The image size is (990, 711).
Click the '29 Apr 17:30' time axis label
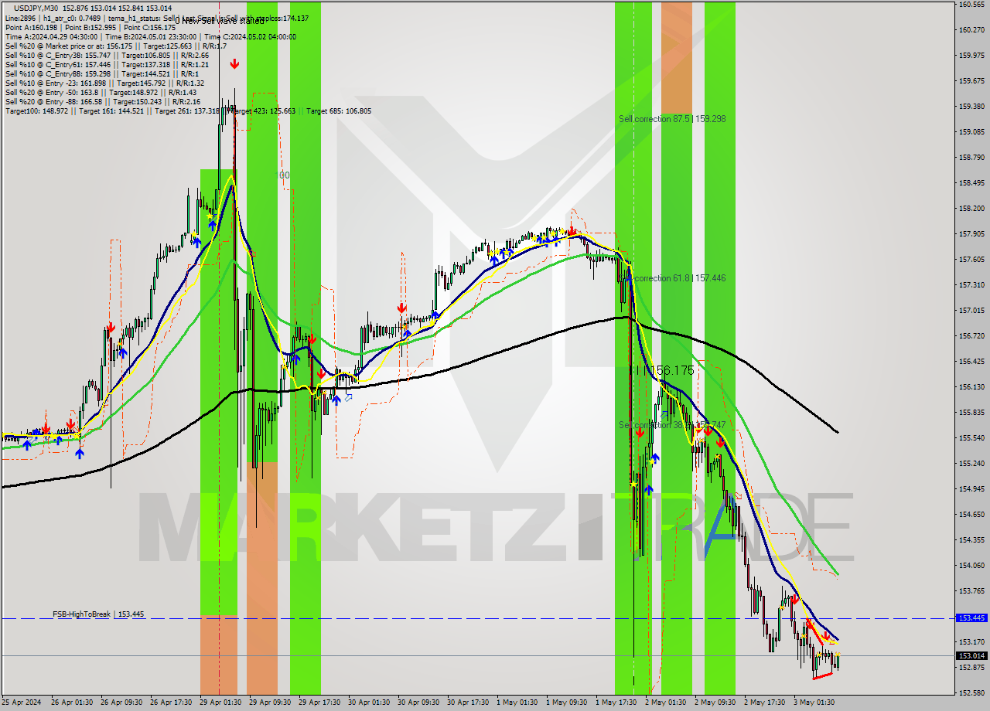point(319,702)
